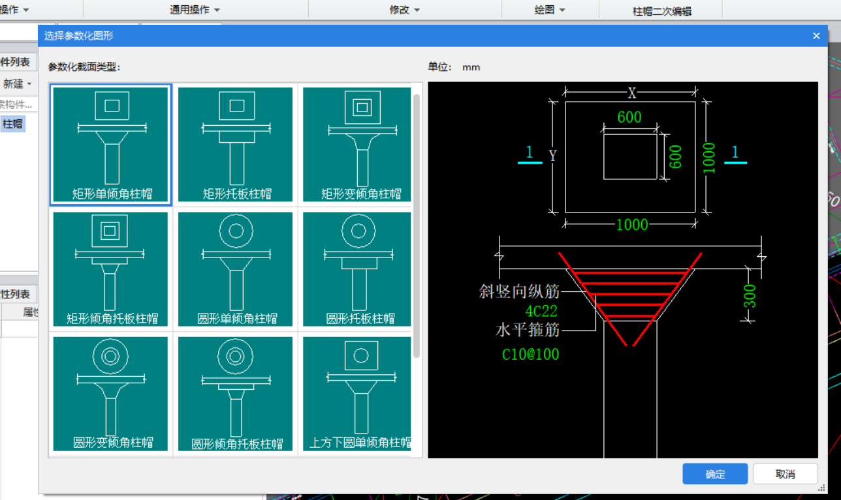Click the 水平箍筋 label in preview

pyautogui.click(x=528, y=330)
